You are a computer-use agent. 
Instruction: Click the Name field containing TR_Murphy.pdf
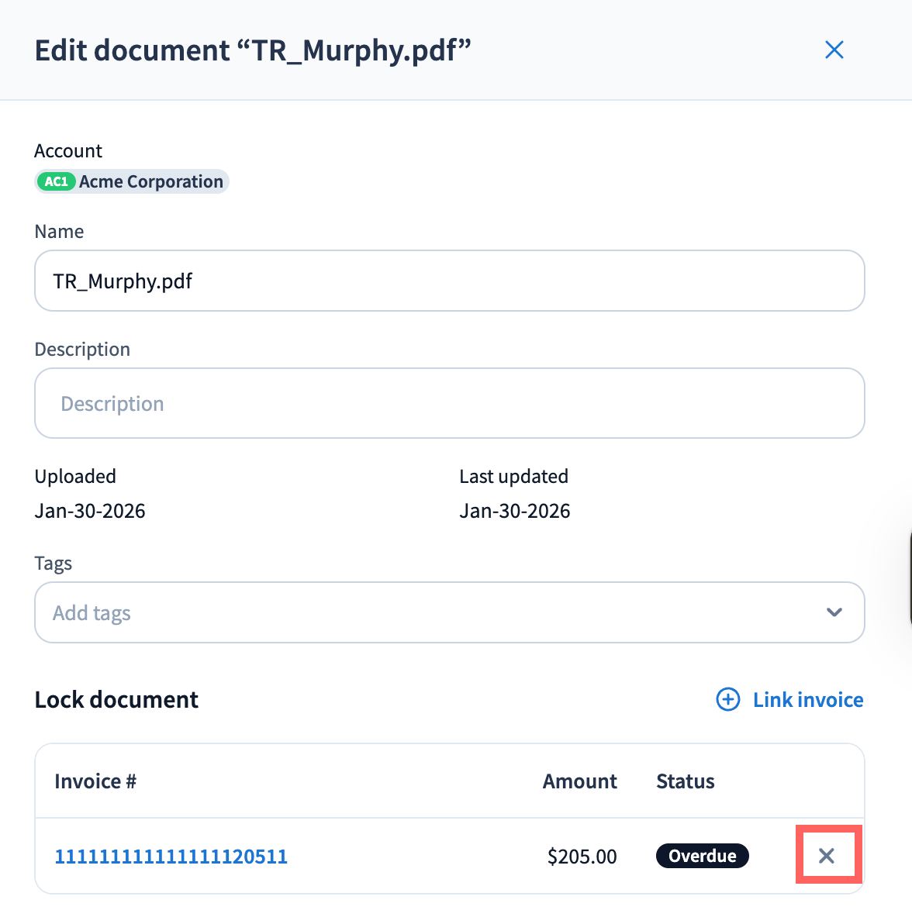449,281
